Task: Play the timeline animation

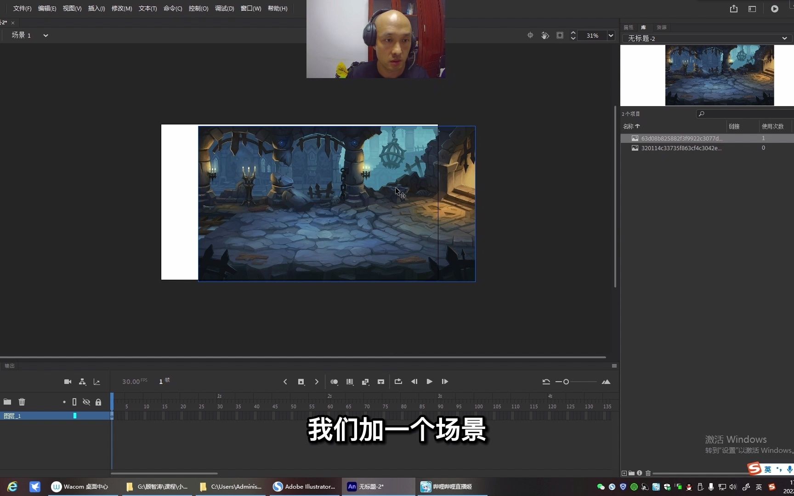Action: click(430, 382)
